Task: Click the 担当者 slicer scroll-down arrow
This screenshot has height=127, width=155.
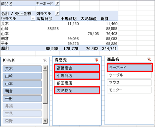Action: [x=45, y=121]
